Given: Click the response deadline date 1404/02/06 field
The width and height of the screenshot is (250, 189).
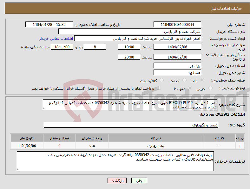Looking at the screenshot, I should pyautogui.click(x=177, y=47).
